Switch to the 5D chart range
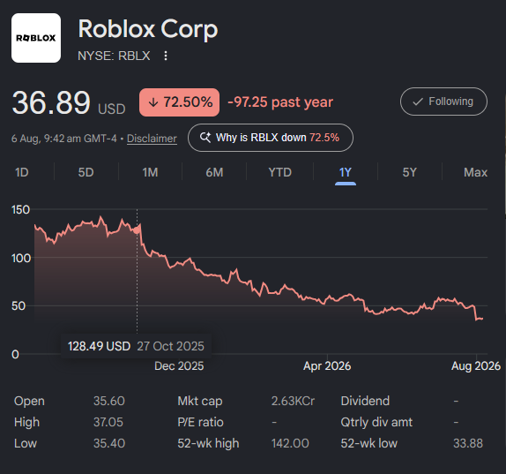Viewport: 506px width, 474px height. (86, 172)
